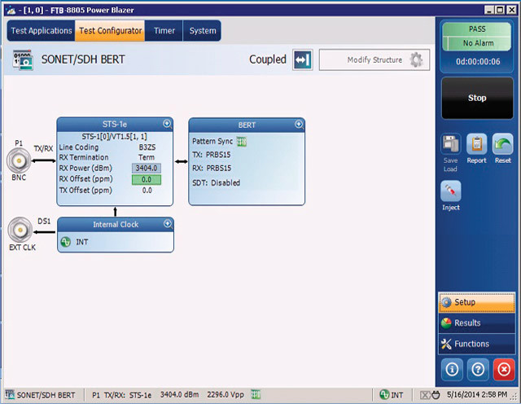
Task: Click the Inject error icon
Action: coord(450,191)
